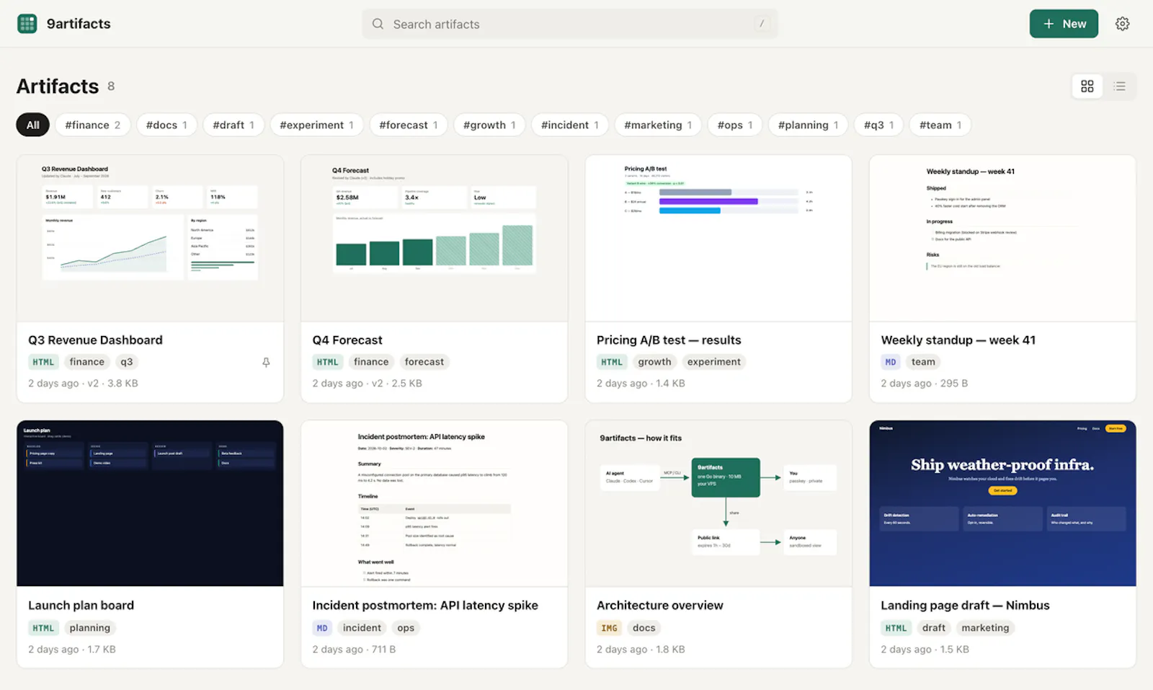Click the search magnifier icon
The image size is (1153, 690).
[378, 24]
